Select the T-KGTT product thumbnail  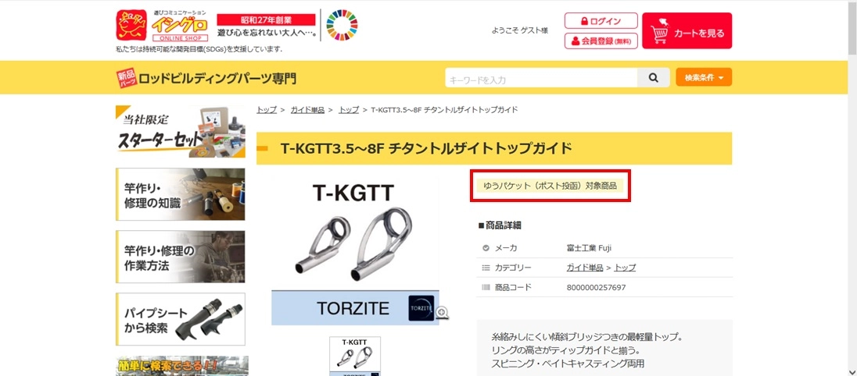[355, 356]
